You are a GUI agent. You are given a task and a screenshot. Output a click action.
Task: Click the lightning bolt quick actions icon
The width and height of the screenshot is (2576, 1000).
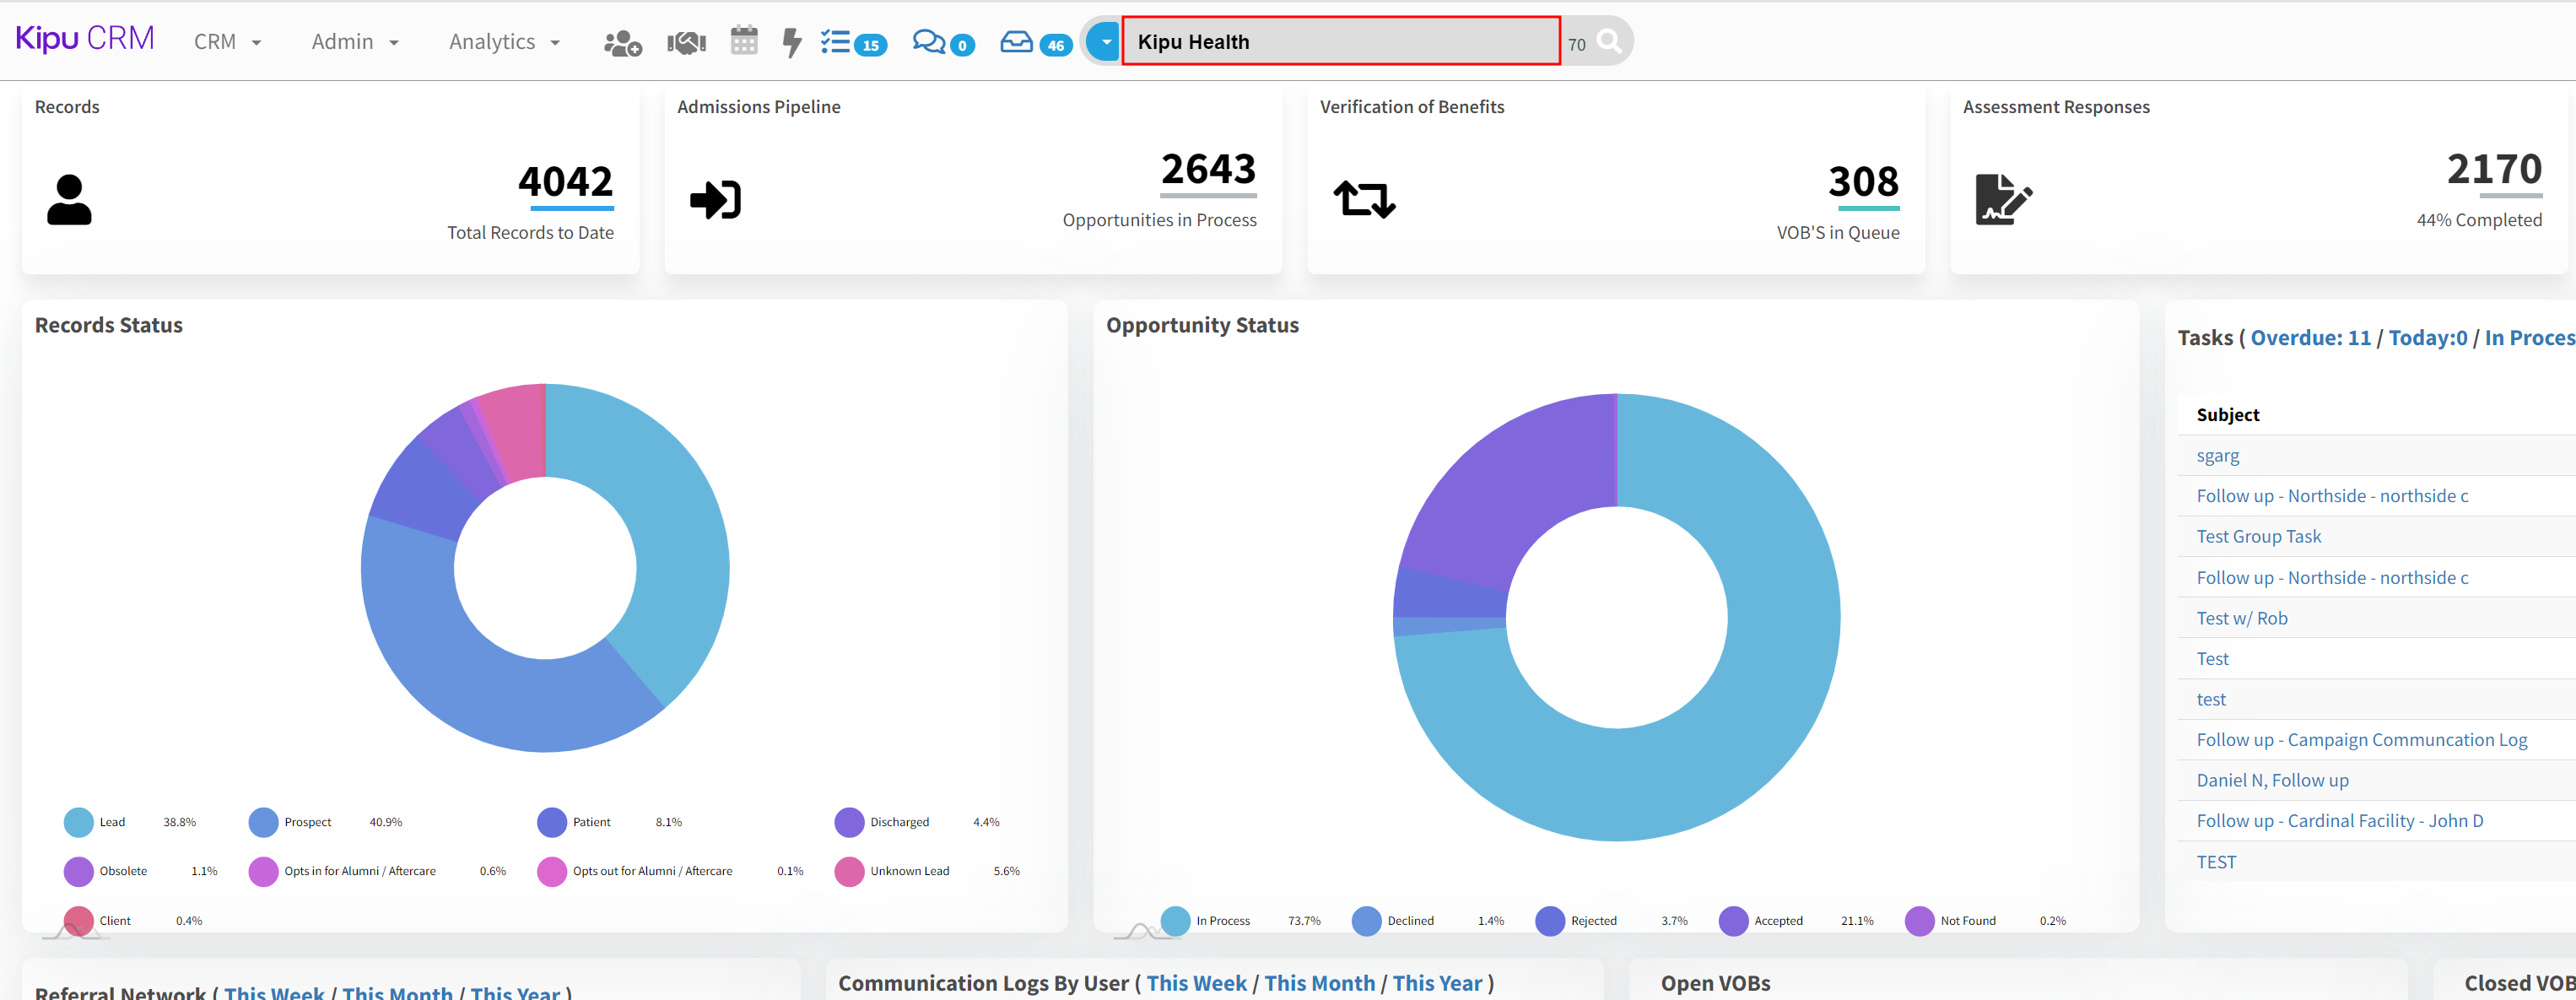(x=792, y=42)
